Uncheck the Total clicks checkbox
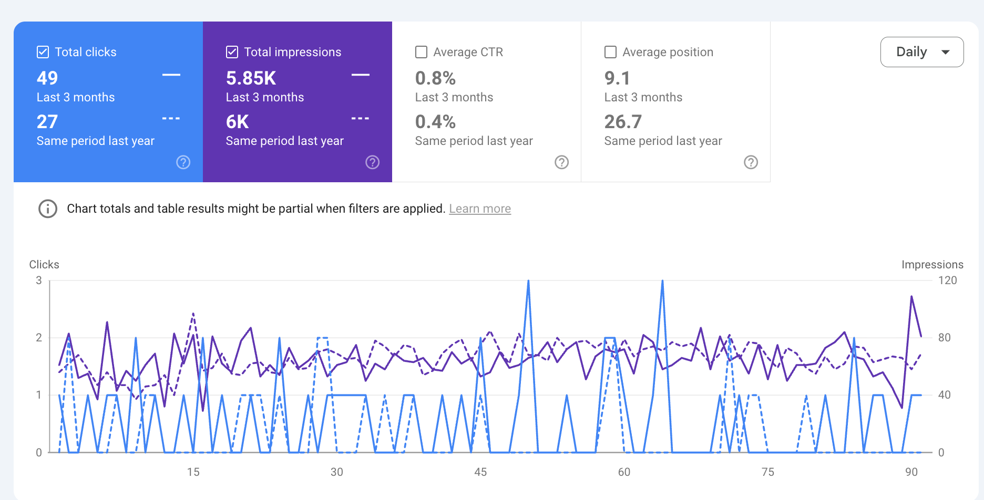Screen dimensions: 984x500 pos(43,52)
